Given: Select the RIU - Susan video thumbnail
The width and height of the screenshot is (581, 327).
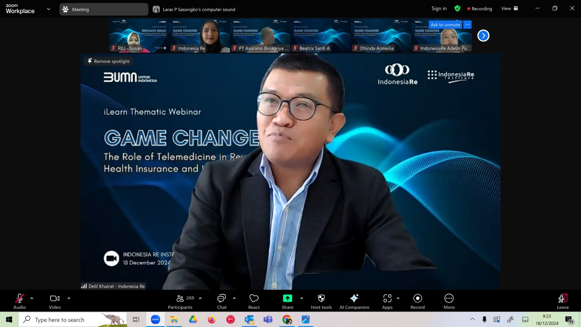Looking at the screenshot, I should tap(139, 36).
